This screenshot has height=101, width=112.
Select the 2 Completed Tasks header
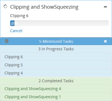tap(56, 81)
